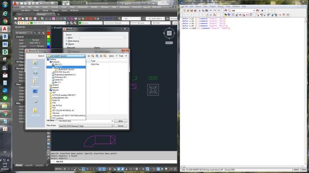Viewport: 309px width, 173px height.
Task: Click the Windows Start orb
Action: (x=5, y=4)
